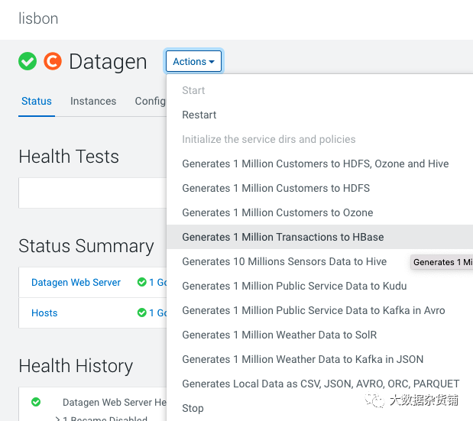
Task: Select Generates 1 Million Customers to Ozone
Action: pos(277,212)
